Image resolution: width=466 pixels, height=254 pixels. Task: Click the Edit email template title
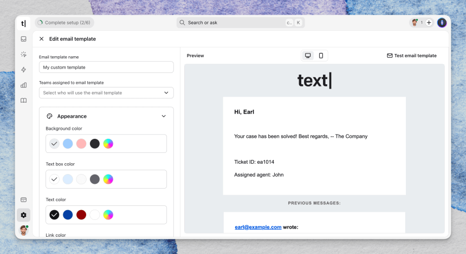tap(73, 39)
